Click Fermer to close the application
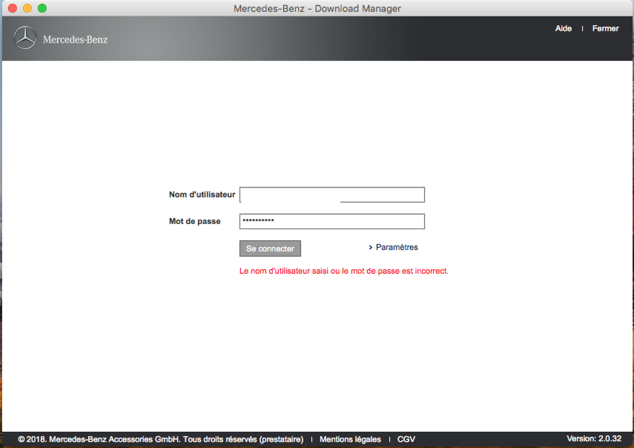The height and width of the screenshot is (448, 634). point(605,29)
